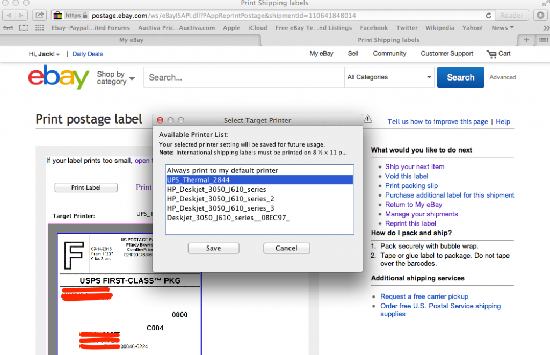The height and width of the screenshot is (355, 550).
Task: Select Always print to my default printer
Action: point(259,170)
